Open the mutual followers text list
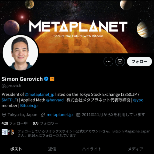Viewport: 154px width, 154px height. 84,133
